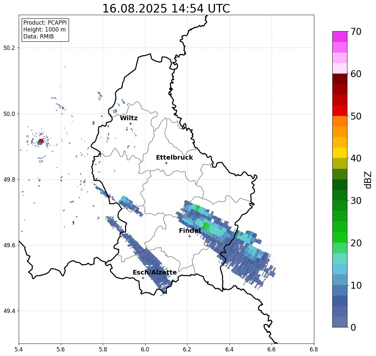The image size is (376, 356).
Task: Click the 'Data: RMIB' legend line
Action: (x=38, y=36)
